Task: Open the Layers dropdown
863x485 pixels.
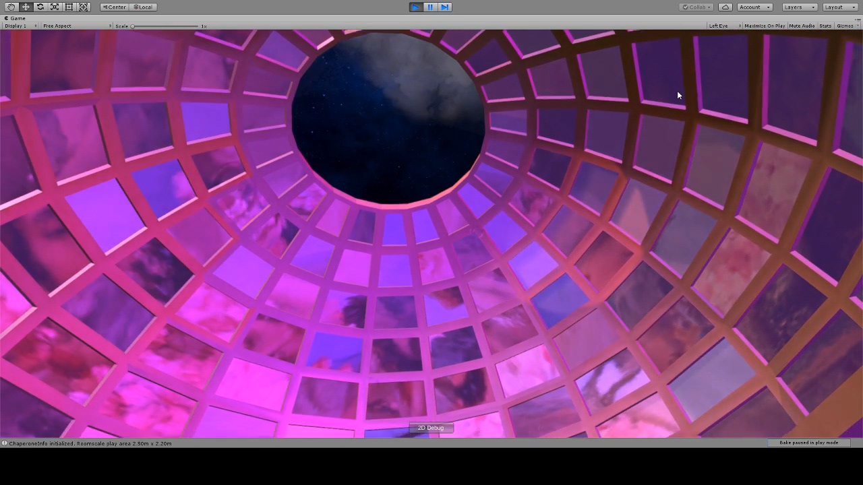Action: click(800, 7)
